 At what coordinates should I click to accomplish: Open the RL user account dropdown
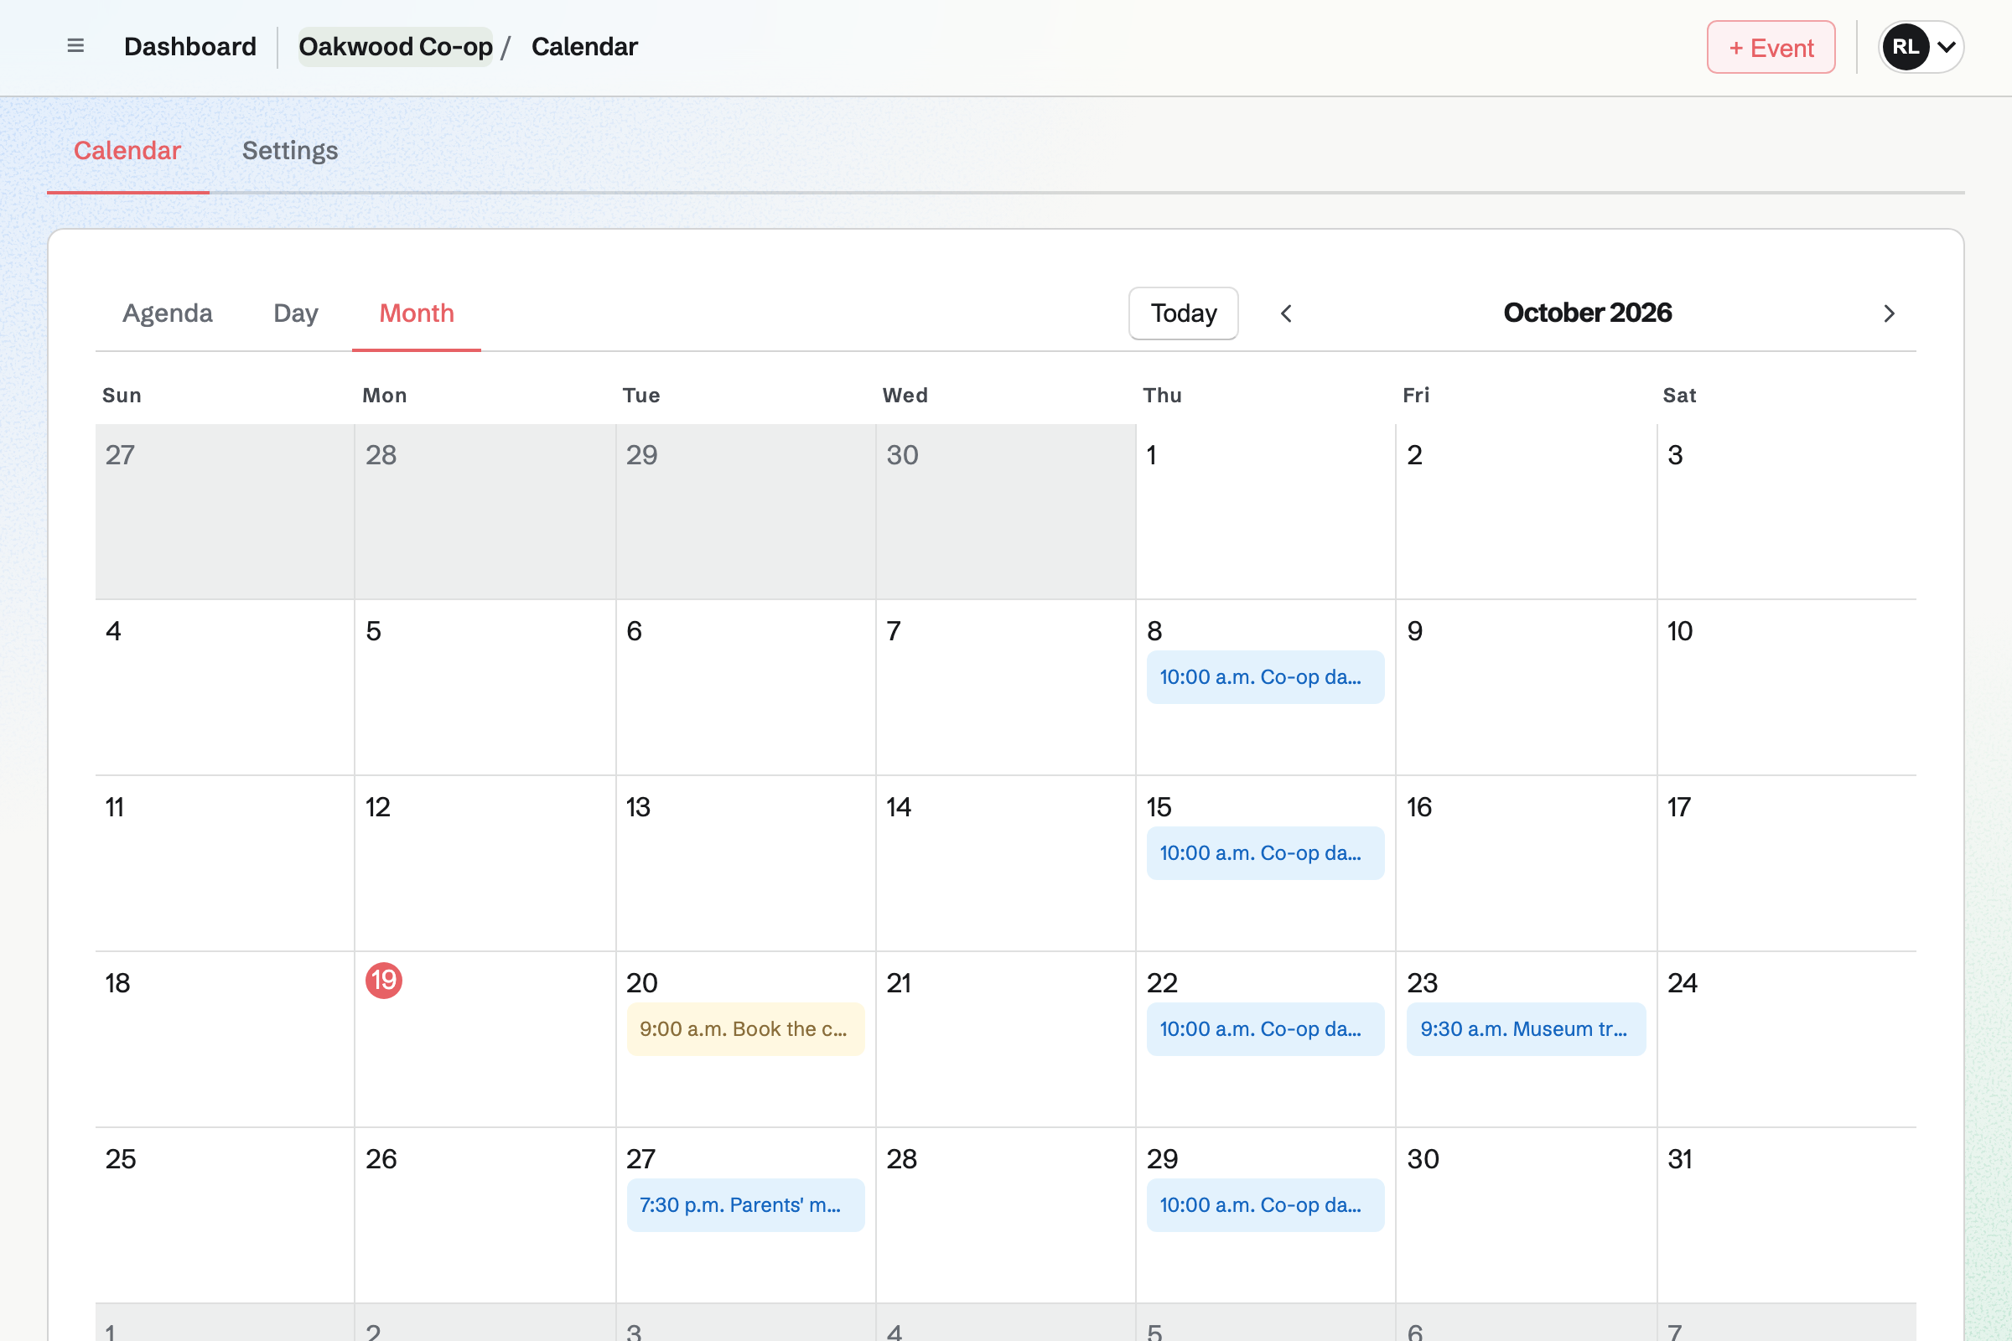pos(1921,47)
